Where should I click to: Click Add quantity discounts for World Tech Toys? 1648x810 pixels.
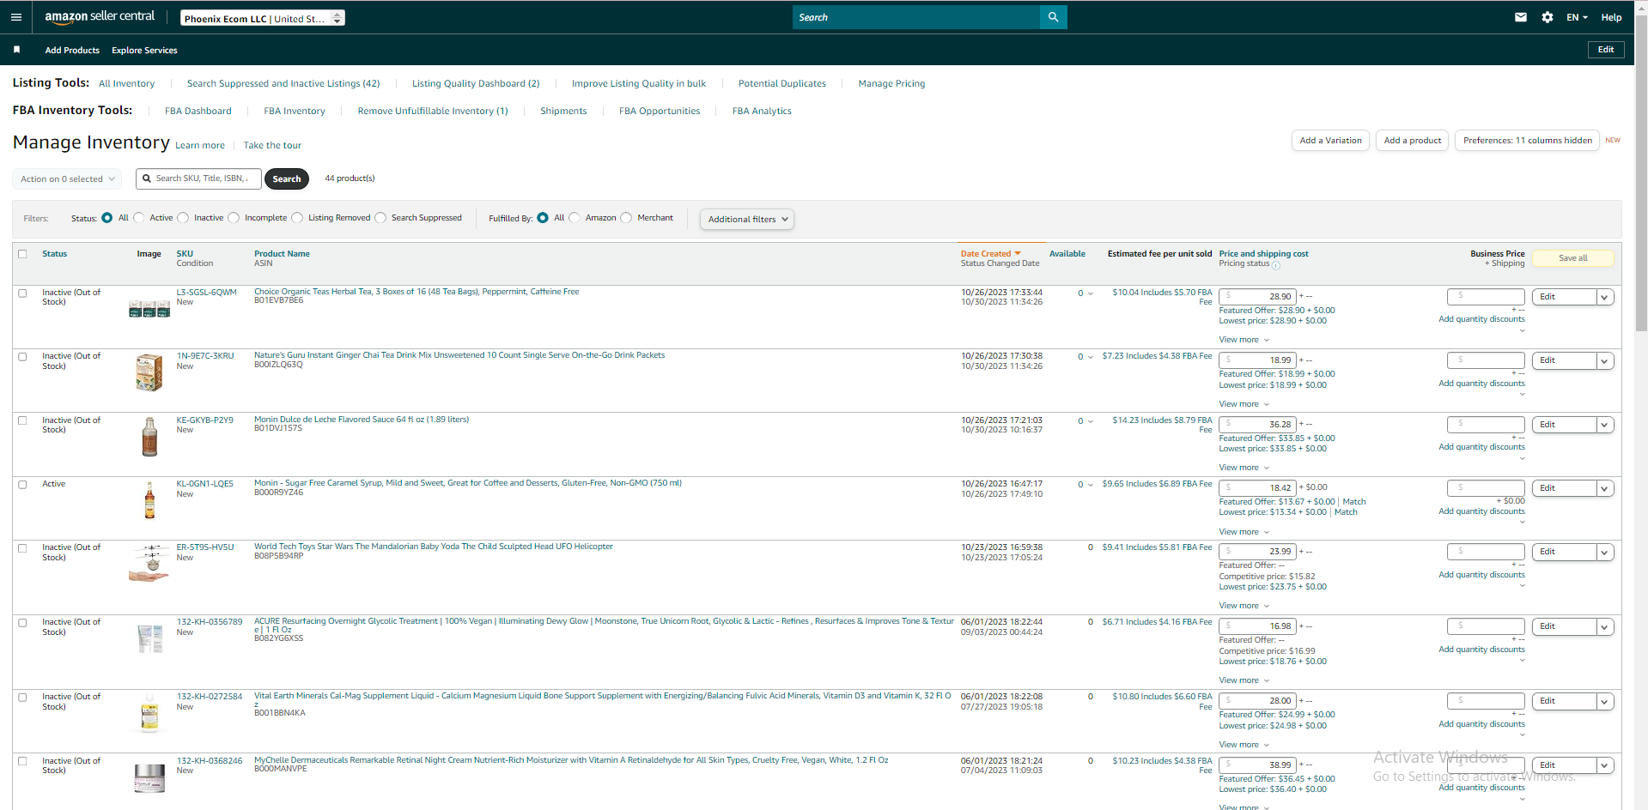click(1481, 575)
